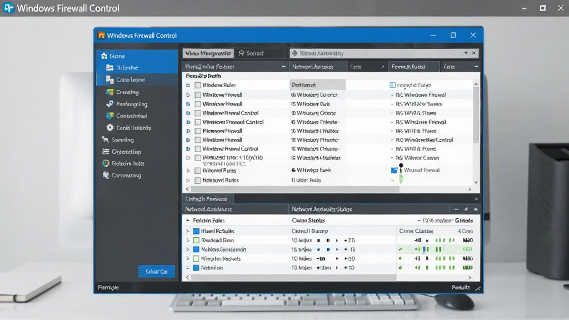Click the 'Fornqie' status bar label
Image resolution: width=569 pixels, height=320 pixels.
click(108, 287)
